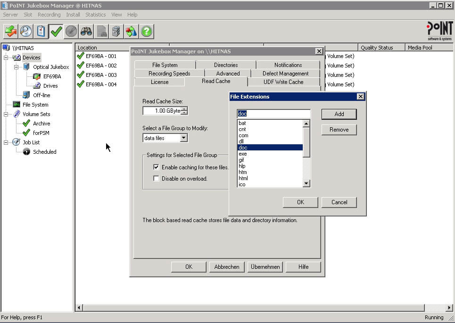Select row EF69BA - 001
Screen dimensions: 455x323
tap(101, 56)
